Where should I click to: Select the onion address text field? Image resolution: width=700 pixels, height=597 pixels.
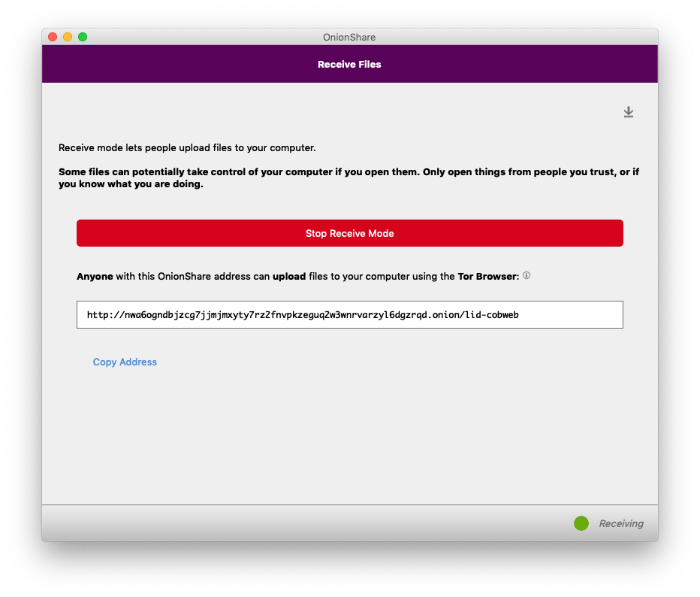click(x=349, y=314)
